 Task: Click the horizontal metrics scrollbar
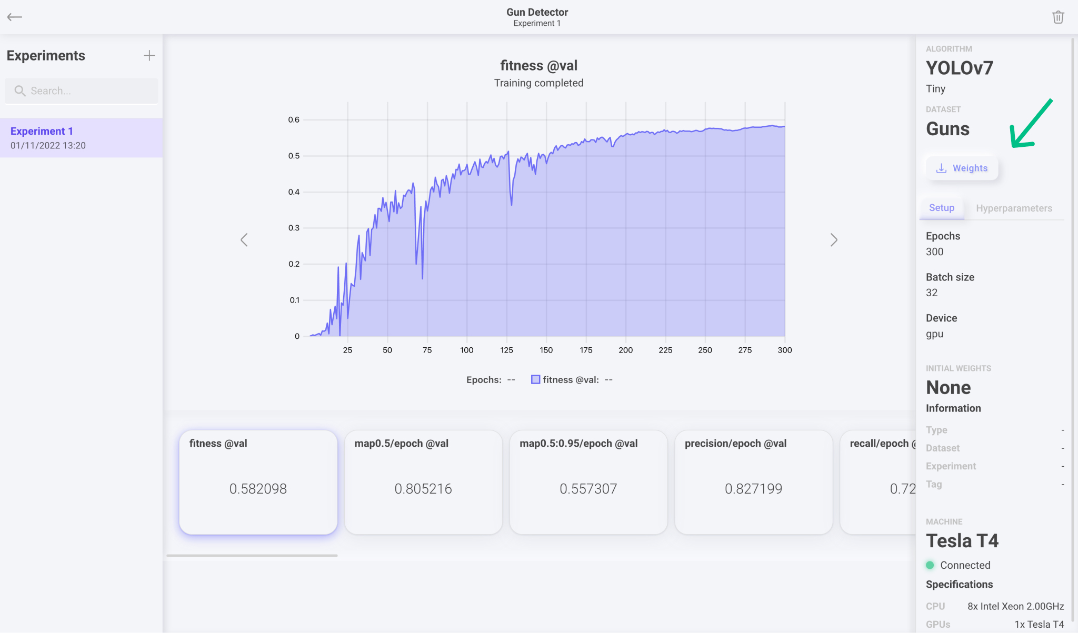[252, 555]
